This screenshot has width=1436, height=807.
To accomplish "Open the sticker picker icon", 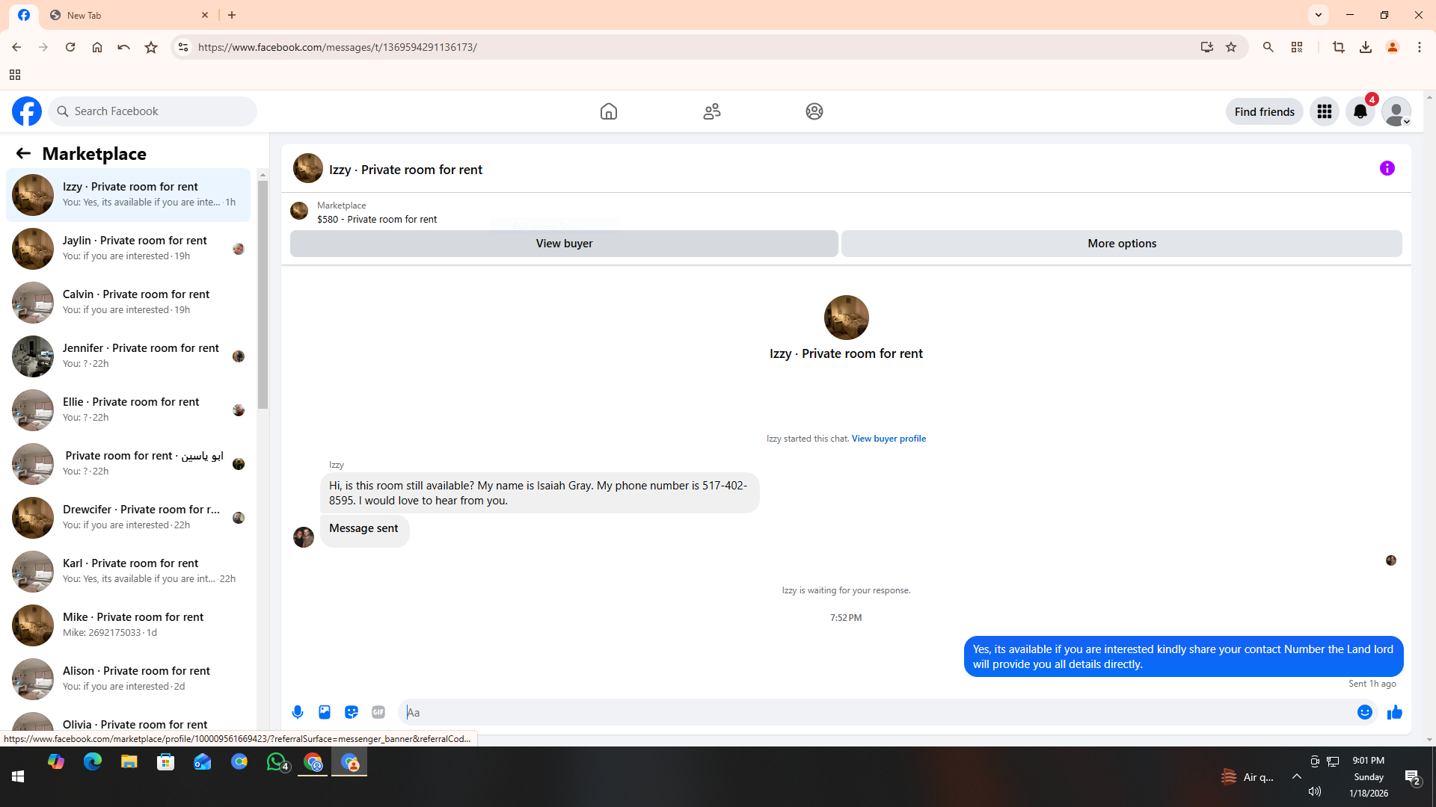I will 352,712.
